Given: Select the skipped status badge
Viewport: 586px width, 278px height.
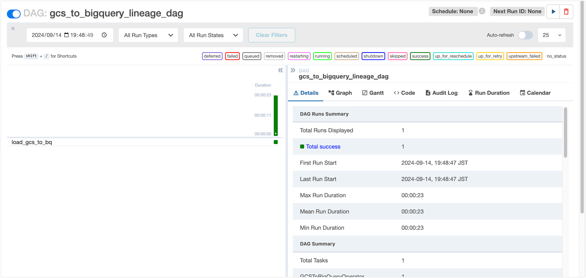Looking at the screenshot, I should point(398,56).
